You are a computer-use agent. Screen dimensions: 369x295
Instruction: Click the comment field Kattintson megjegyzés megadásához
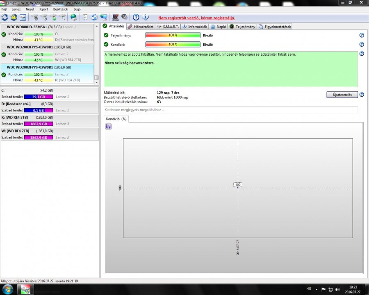(230, 110)
